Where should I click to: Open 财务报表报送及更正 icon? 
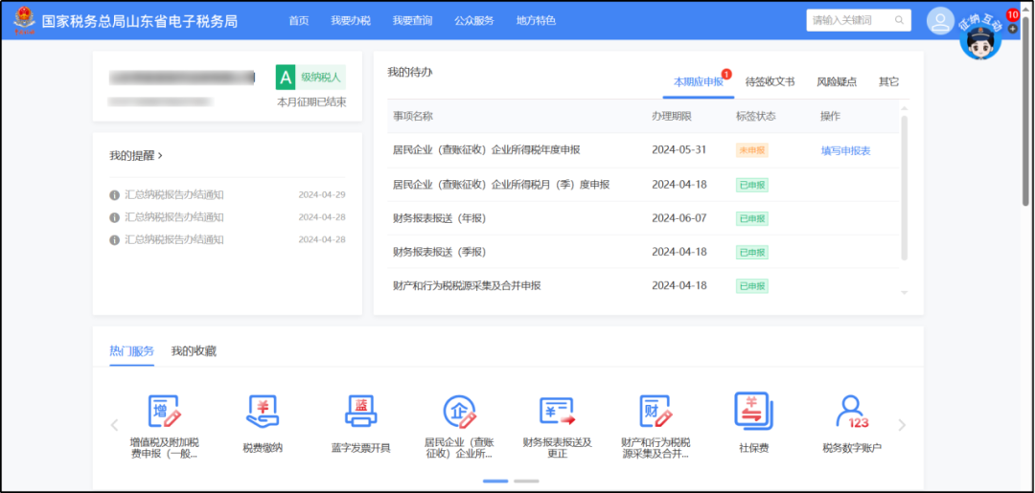click(557, 412)
